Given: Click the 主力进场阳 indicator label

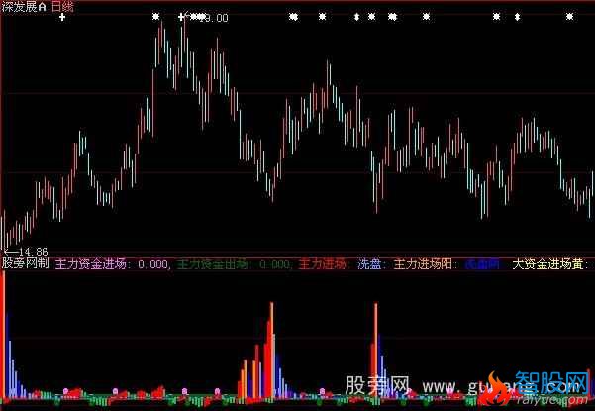Looking at the screenshot, I should point(423,263).
